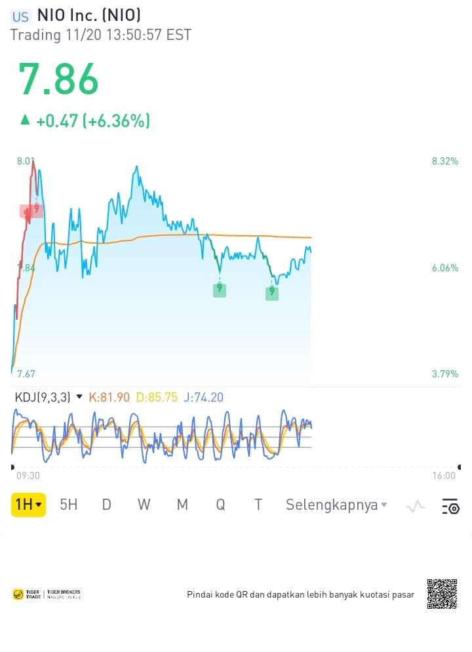Tap the green up-arrow price change indicator

click(25, 120)
